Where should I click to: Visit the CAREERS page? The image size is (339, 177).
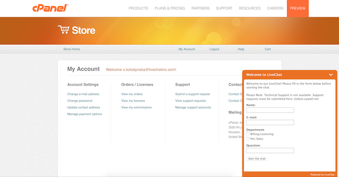275,8
